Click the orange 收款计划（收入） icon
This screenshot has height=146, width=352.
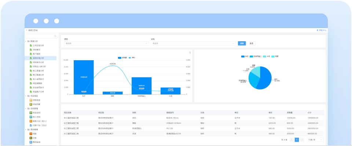pos(31,121)
